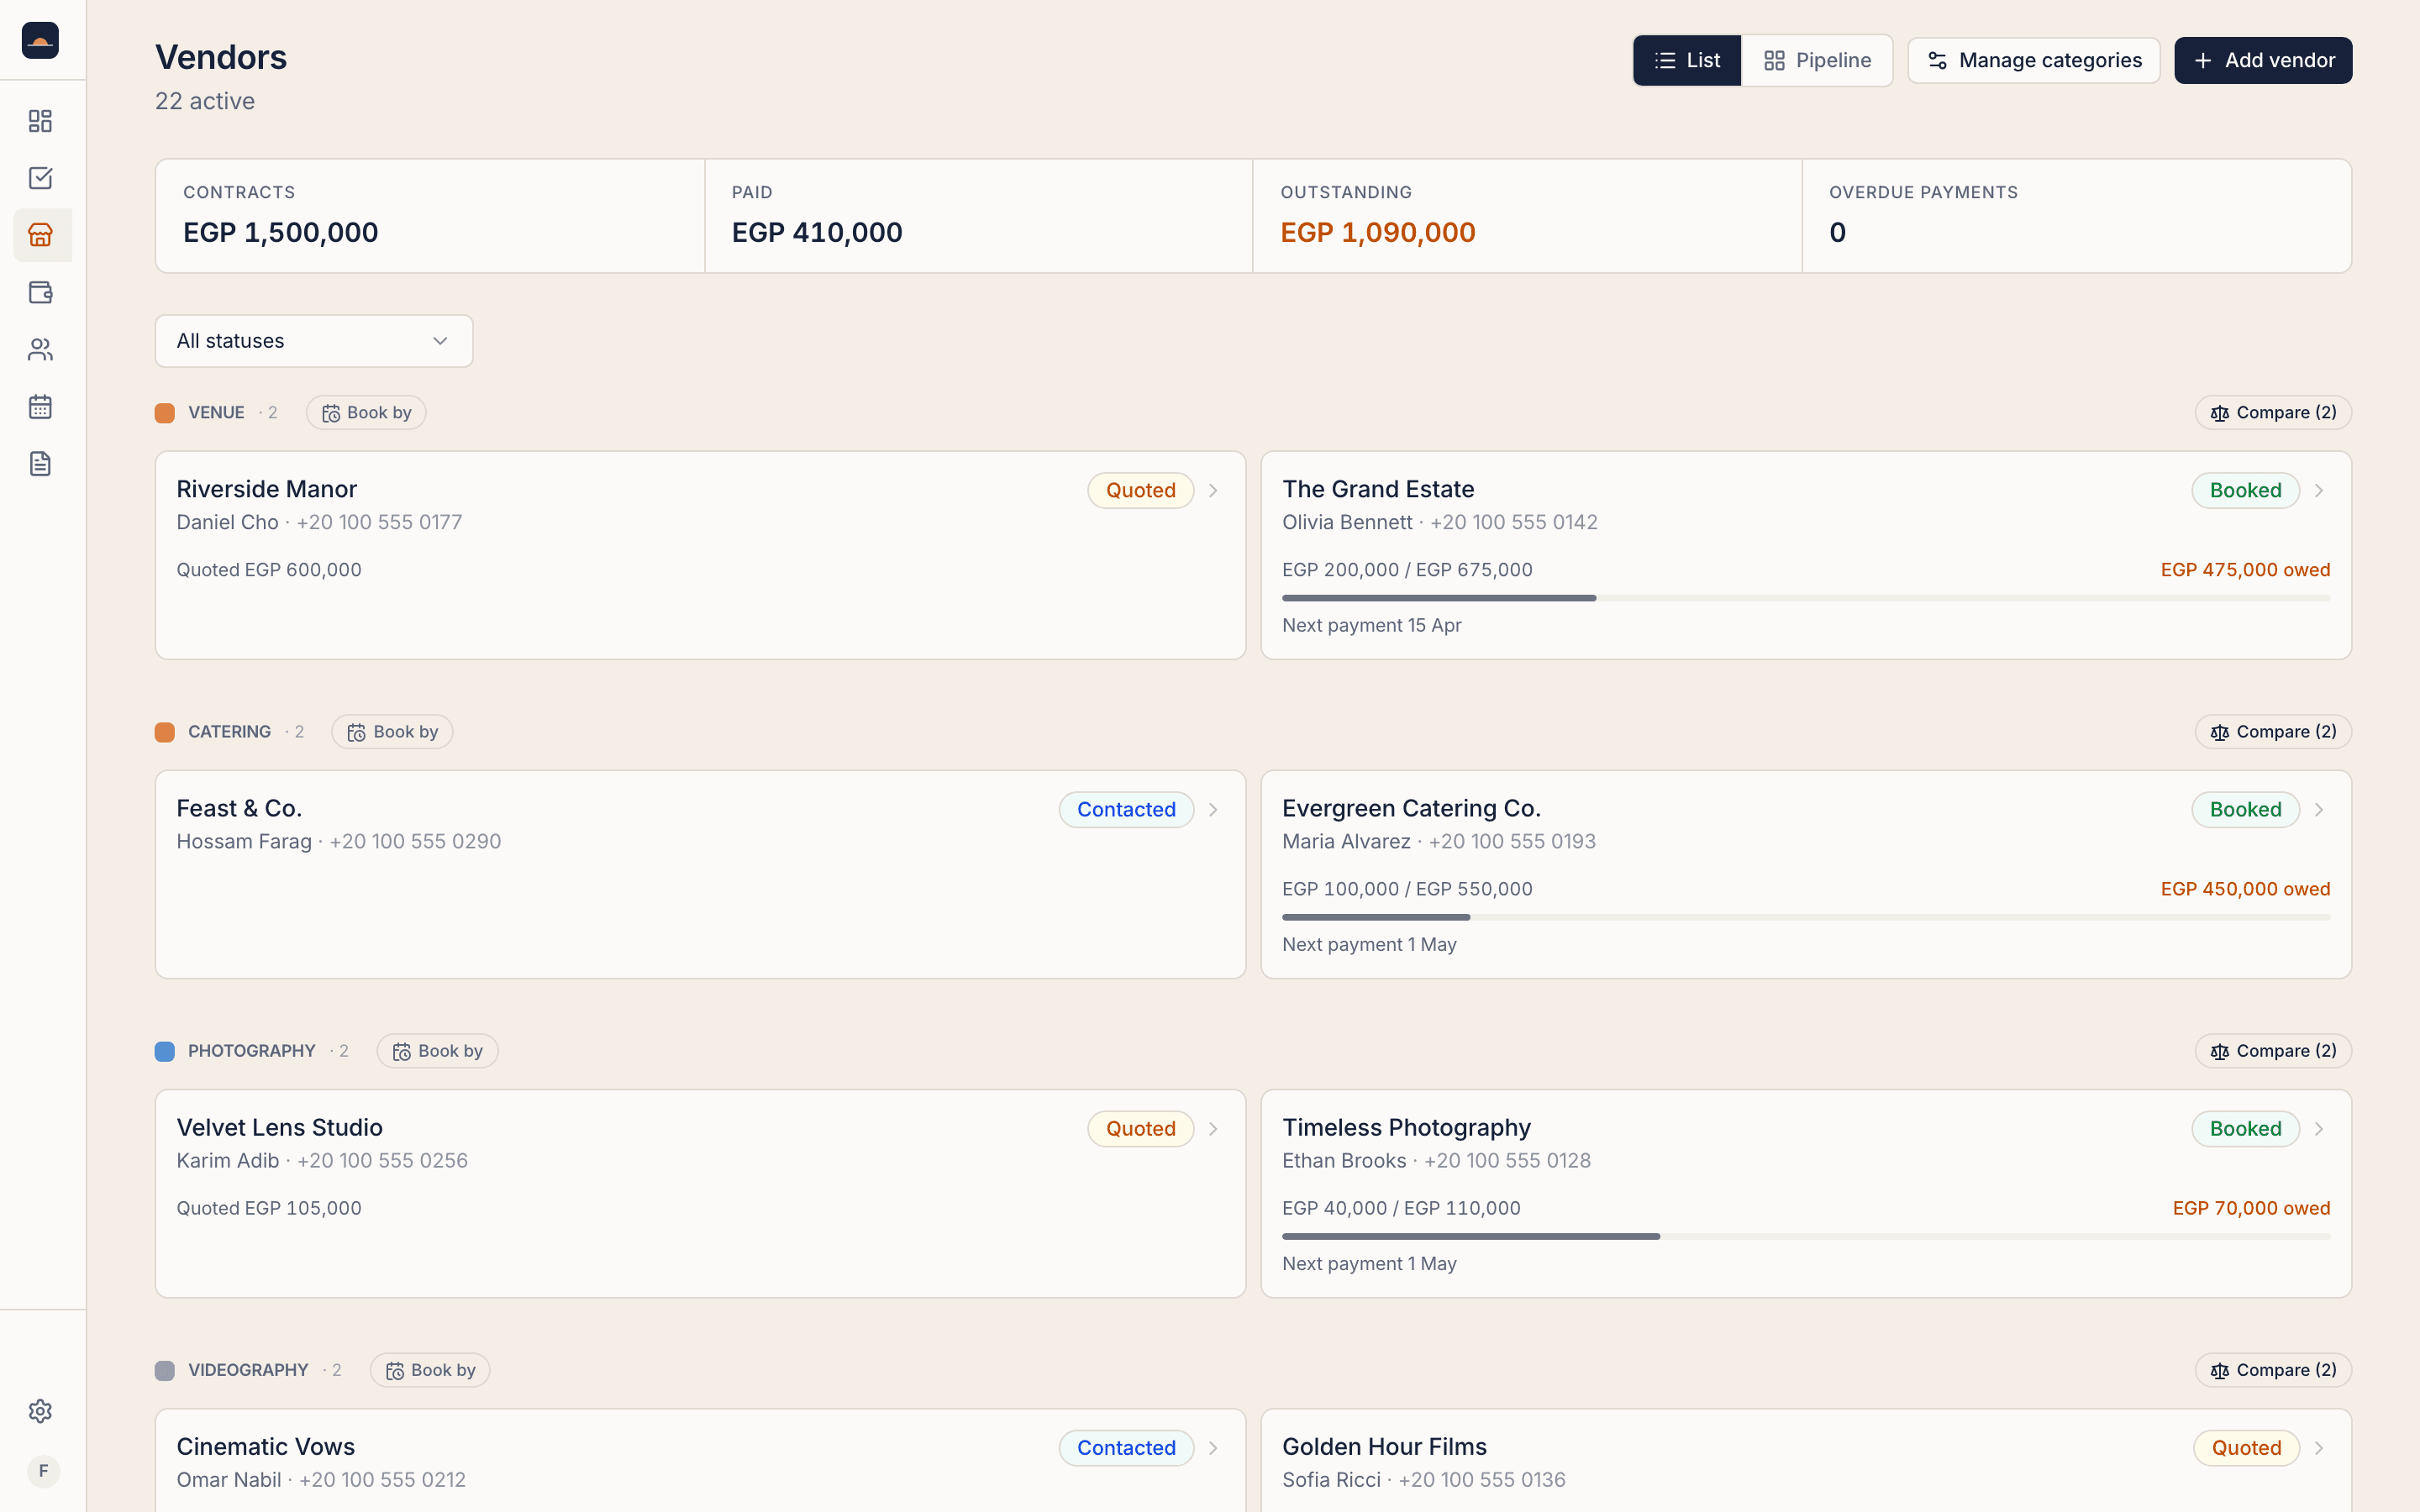This screenshot has height=1512, width=2420.
Task: Click the Outstanding EGP 1,090,000 amount
Action: click(x=1378, y=232)
